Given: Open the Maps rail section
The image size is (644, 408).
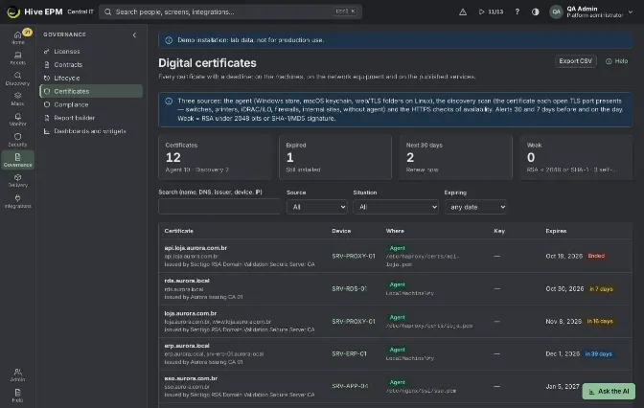Looking at the screenshot, I should pyautogui.click(x=17, y=99).
